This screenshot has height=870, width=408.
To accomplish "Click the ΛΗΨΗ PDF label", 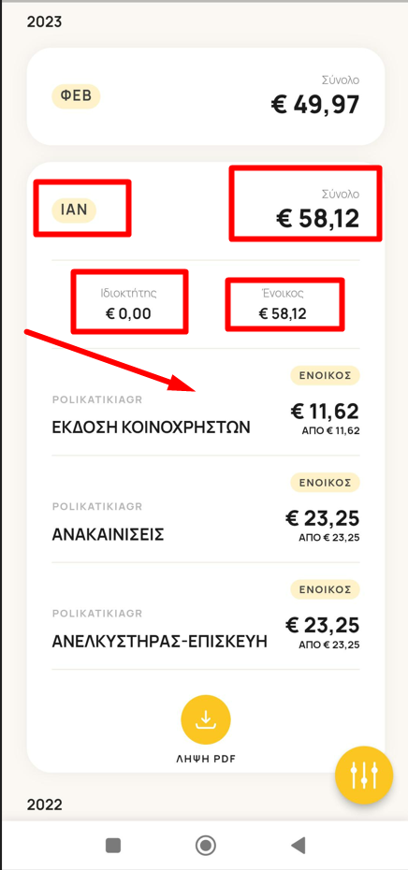I will pos(206,759).
